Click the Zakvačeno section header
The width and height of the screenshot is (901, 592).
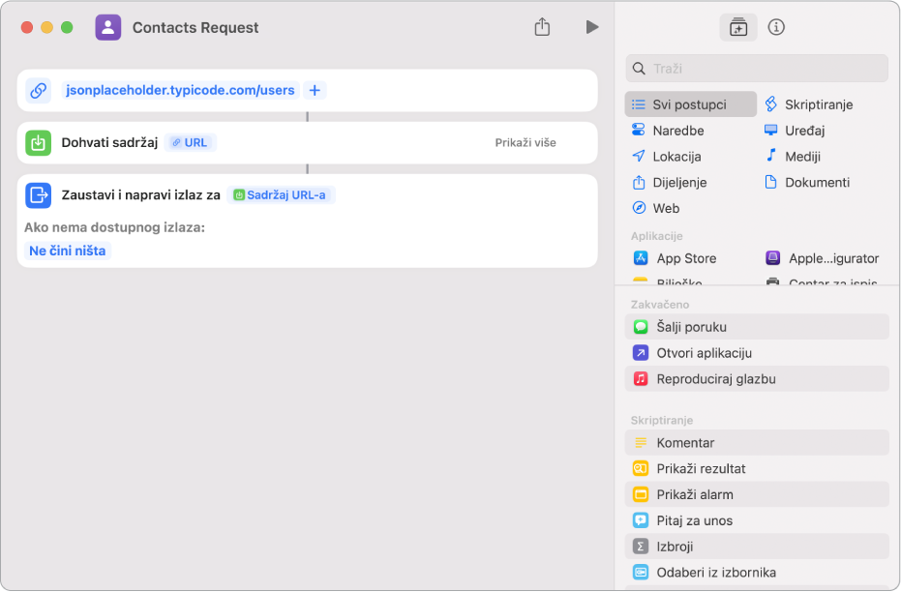pos(660,305)
